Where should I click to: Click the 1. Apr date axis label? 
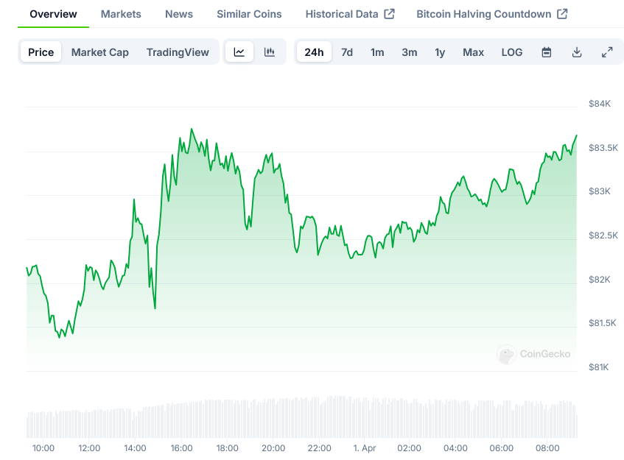click(365, 448)
